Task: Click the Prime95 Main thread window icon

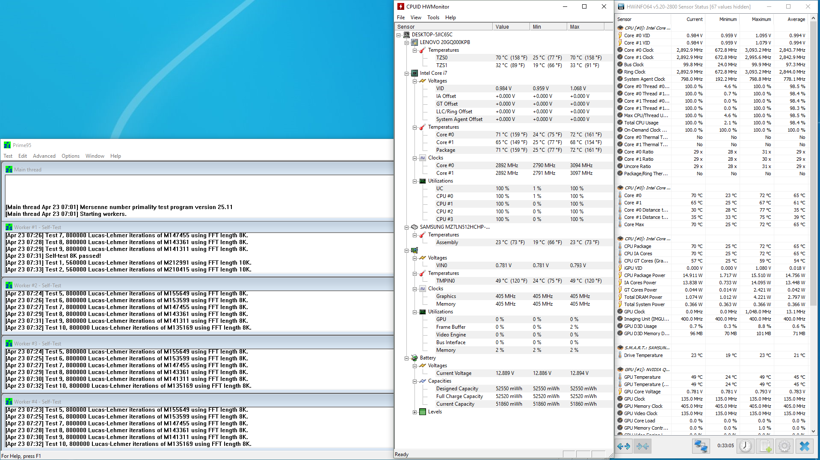Action: coord(9,169)
